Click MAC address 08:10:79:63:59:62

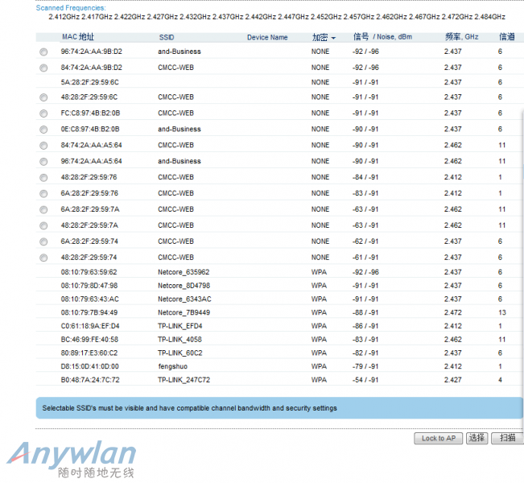pyautogui.click(x=89, y=272)
